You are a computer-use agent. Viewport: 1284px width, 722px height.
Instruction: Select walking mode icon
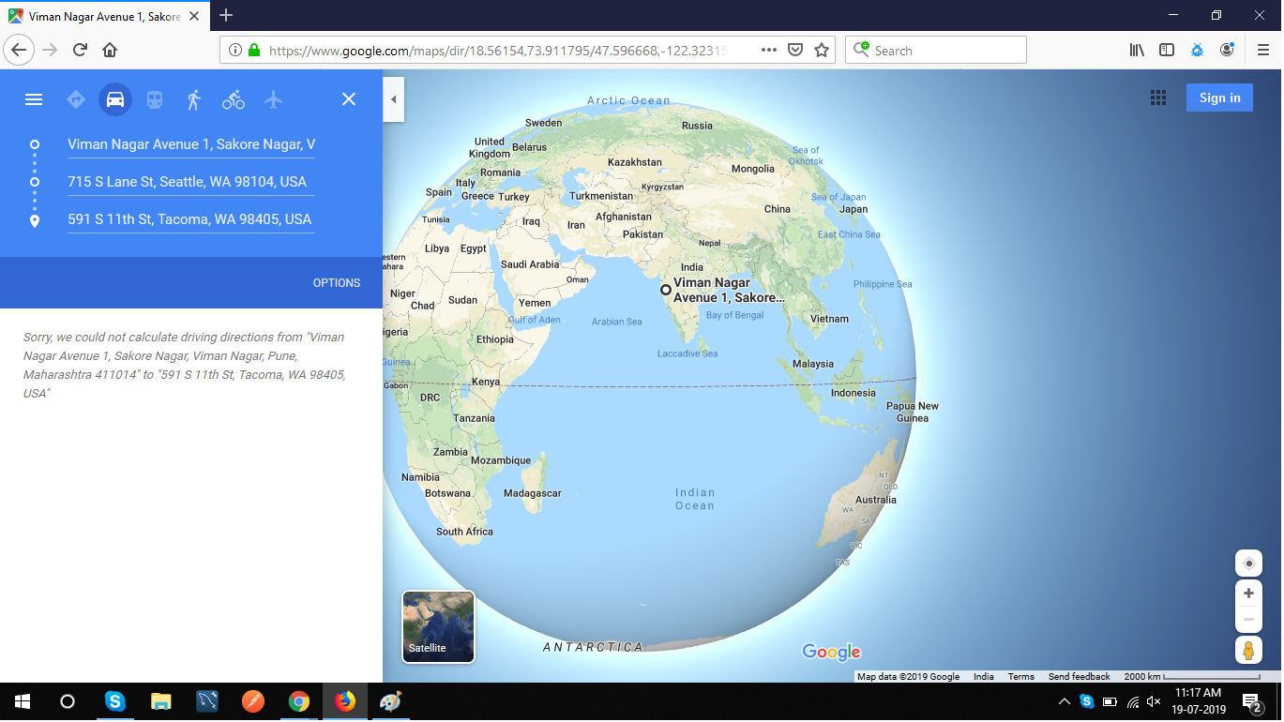point(194,99)
